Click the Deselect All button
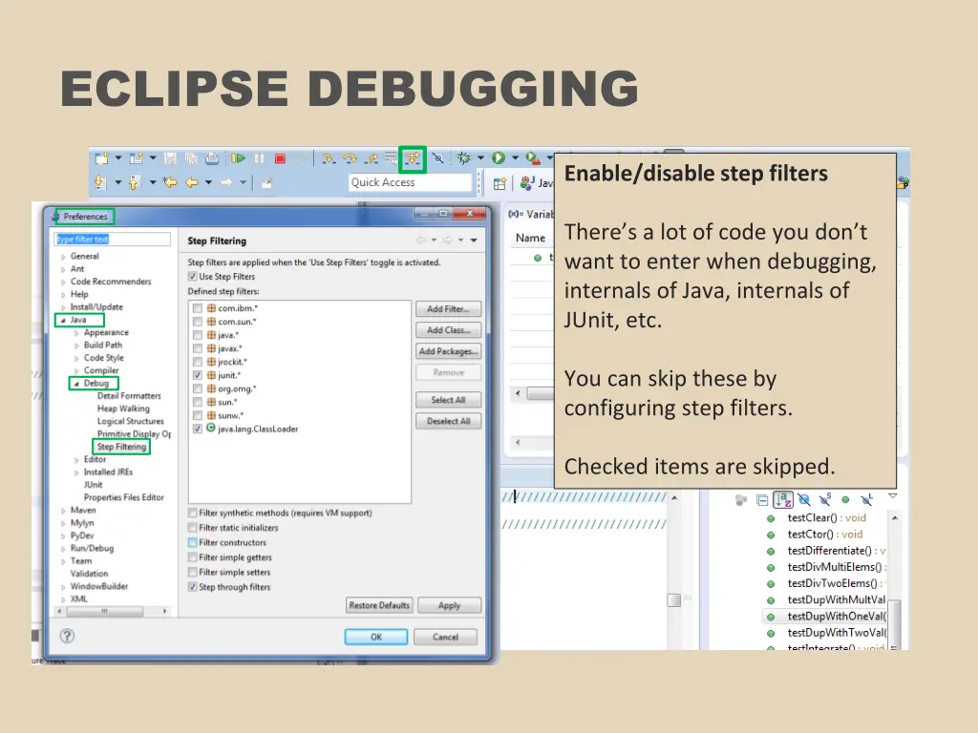This screenshot has width=978, height=733. [448, 421]
